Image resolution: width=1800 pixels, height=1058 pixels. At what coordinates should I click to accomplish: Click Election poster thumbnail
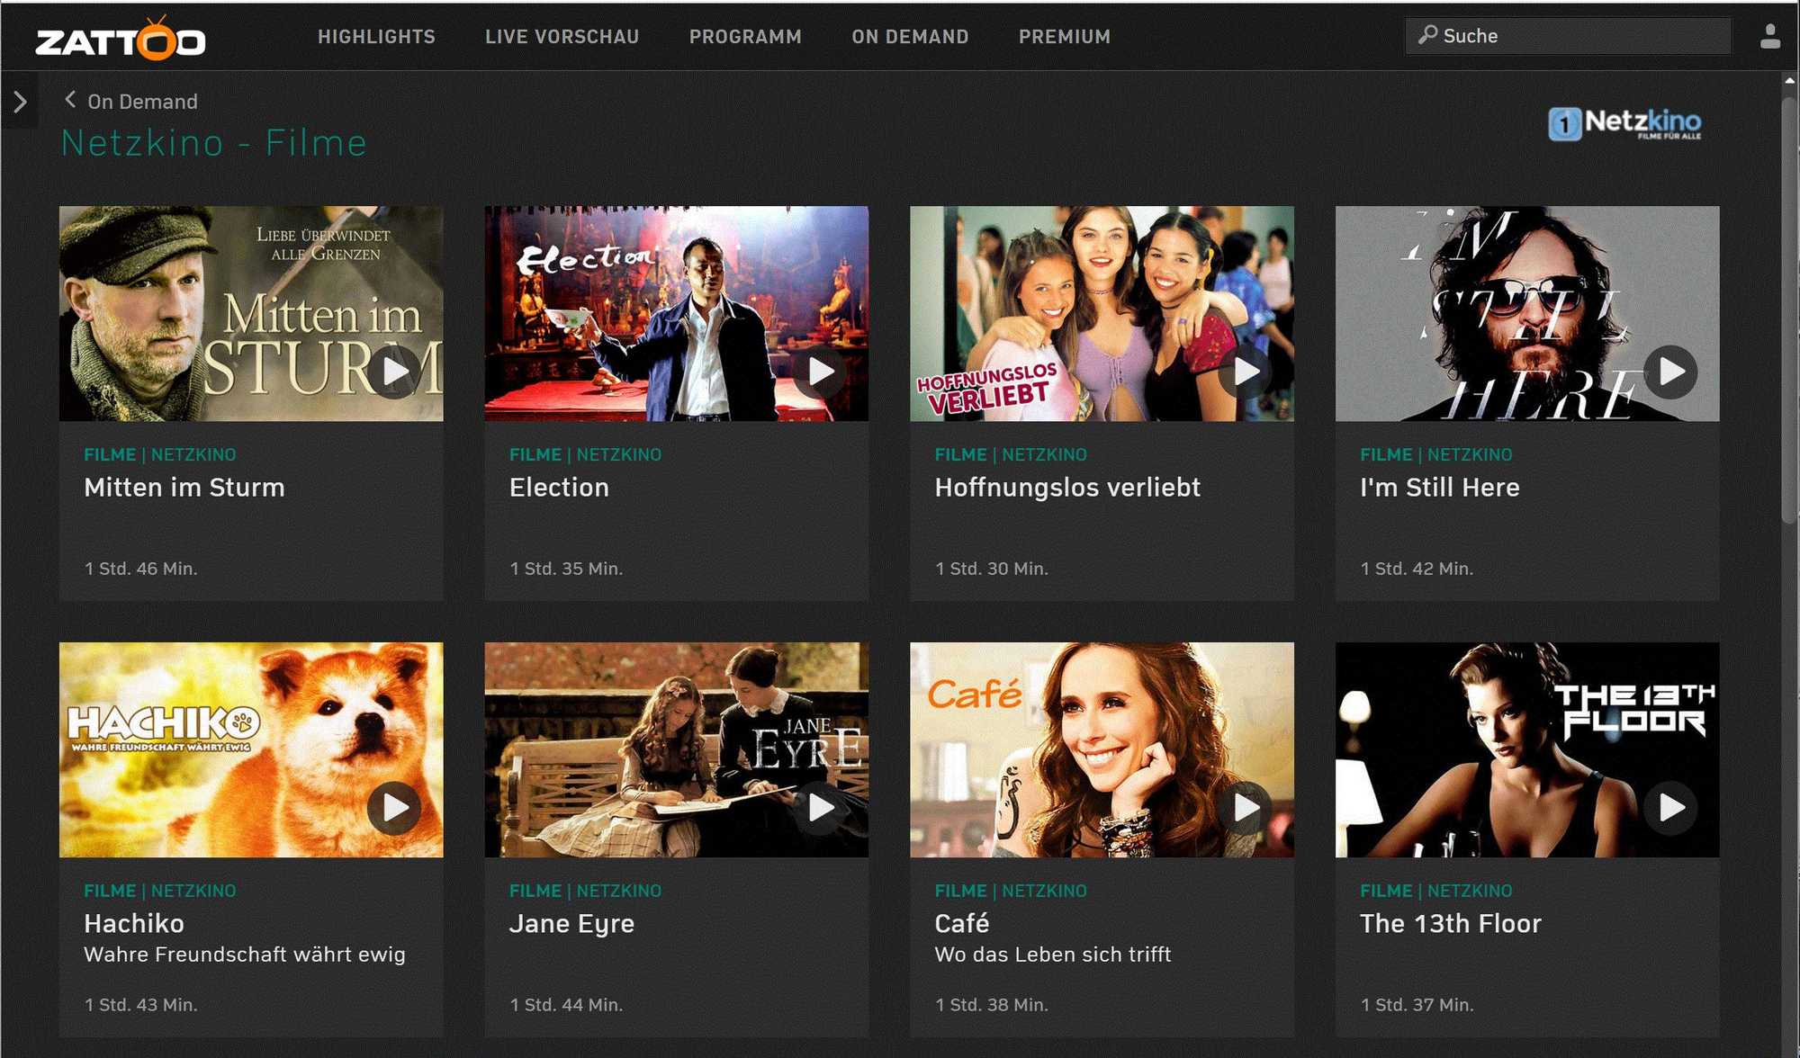coord(677,314)
